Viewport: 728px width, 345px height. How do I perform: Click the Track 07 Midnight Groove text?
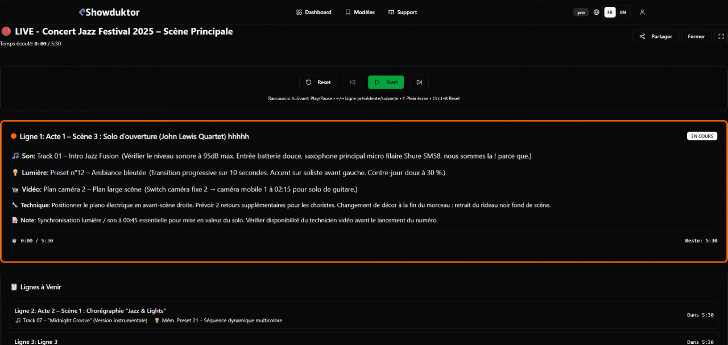pyautogui.click(x=85, y=321)
